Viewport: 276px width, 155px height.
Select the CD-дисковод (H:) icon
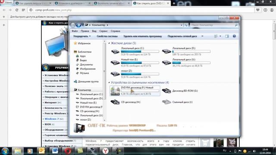pos(115,102)
